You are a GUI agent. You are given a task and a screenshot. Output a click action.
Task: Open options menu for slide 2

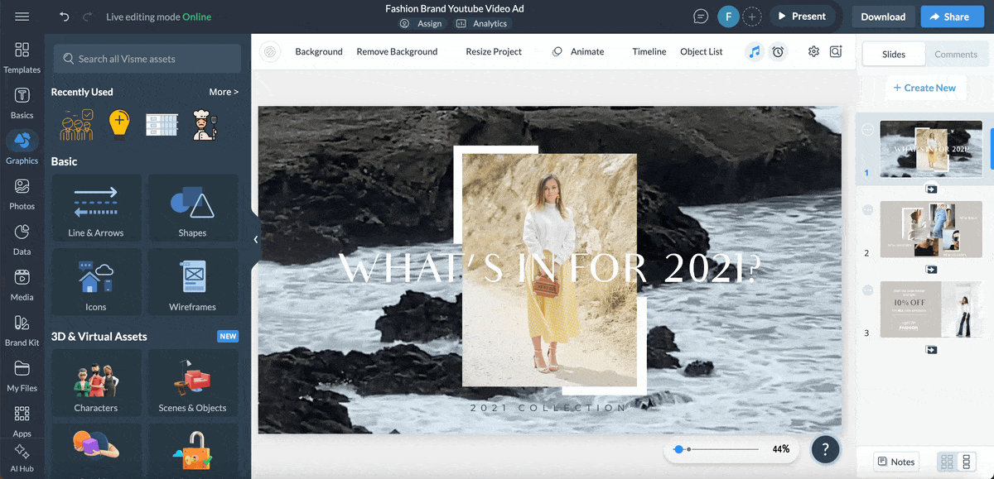[x=867, y=210]
